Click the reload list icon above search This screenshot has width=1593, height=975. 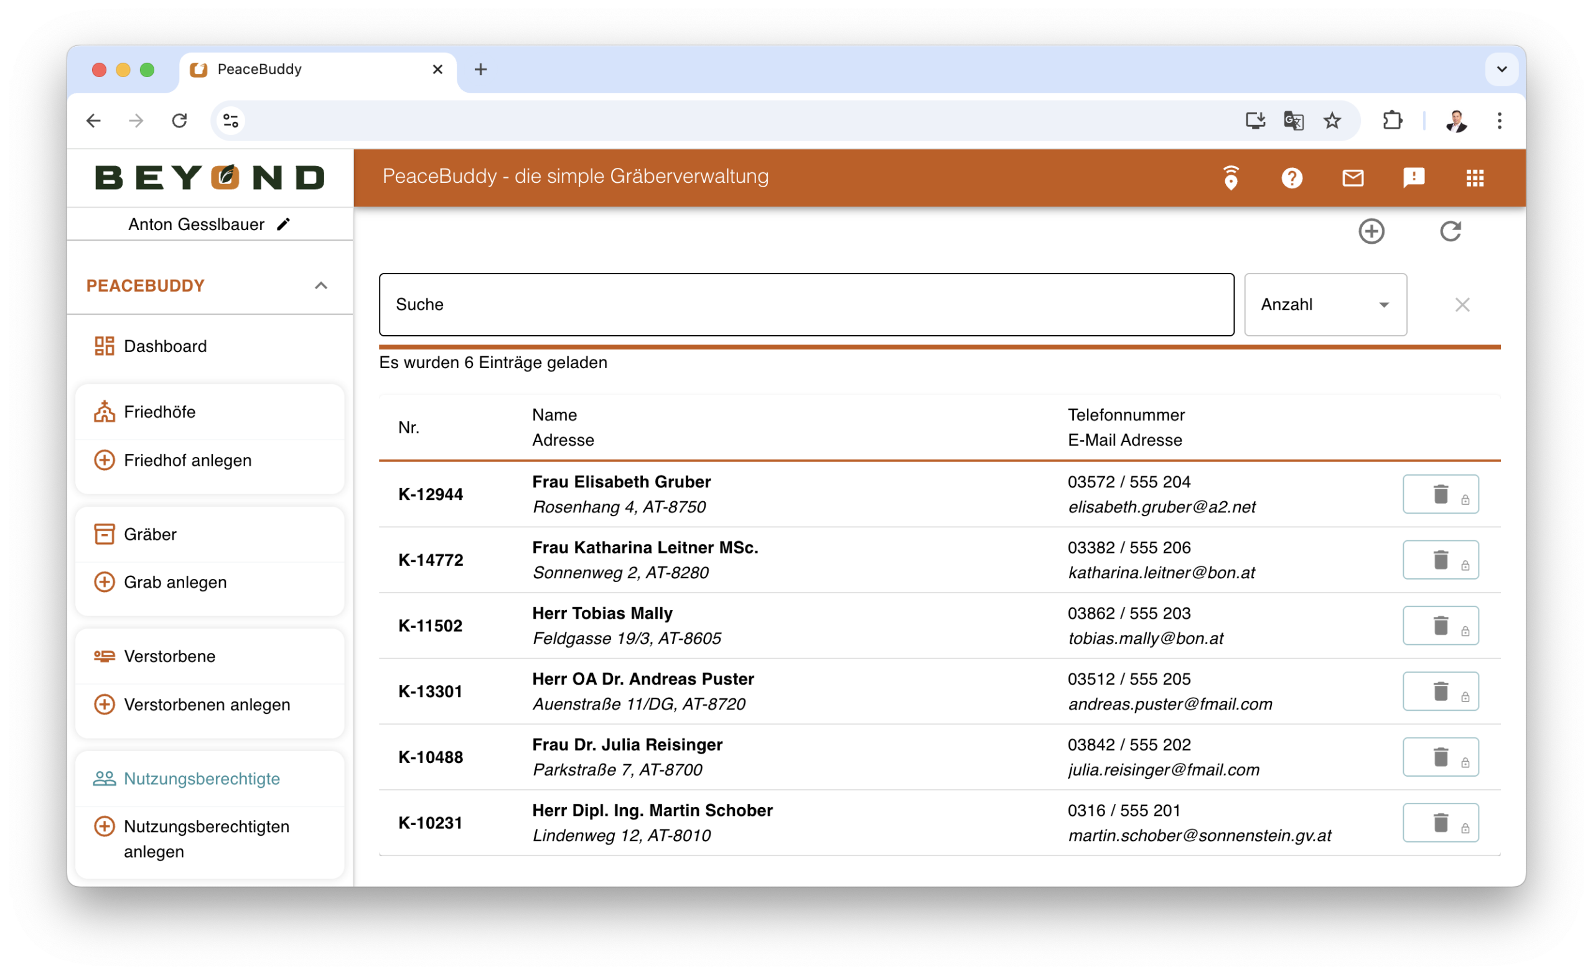click(1449, 231)
